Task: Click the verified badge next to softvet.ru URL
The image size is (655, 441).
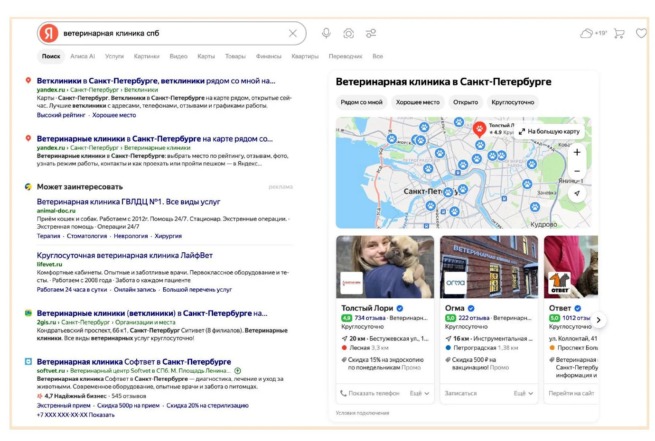Action: (x=238, y=371)
